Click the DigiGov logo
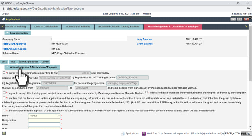 click(x=246, y=133)
